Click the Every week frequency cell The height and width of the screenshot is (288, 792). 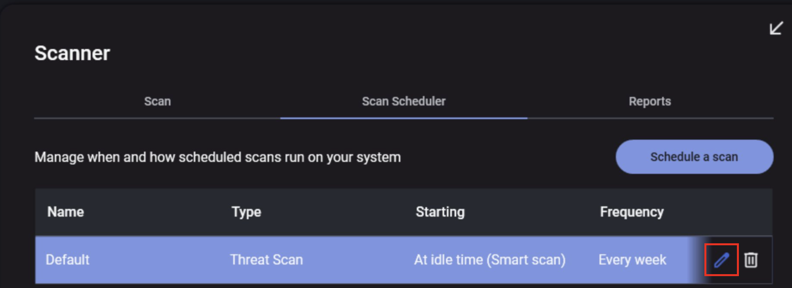click(x=632, y=260)
